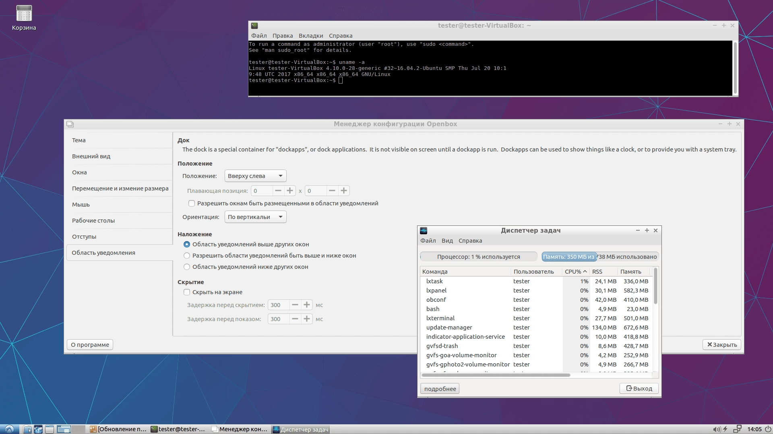
Task: Click the memory usage progress bar
Action: coord(600,257)
